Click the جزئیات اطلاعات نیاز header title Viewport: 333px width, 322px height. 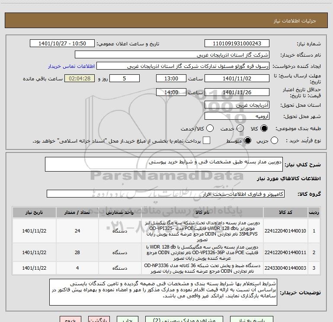[295, 21]
